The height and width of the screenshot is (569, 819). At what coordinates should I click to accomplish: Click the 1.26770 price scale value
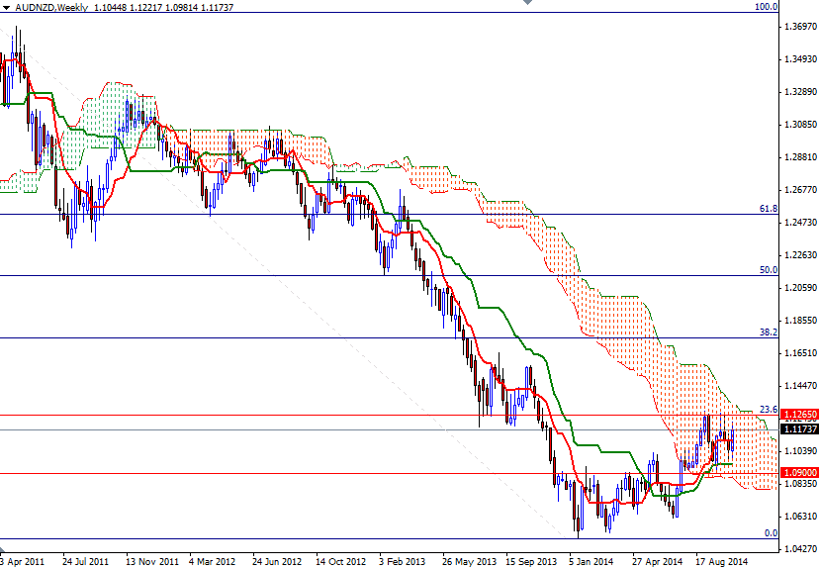800,190
